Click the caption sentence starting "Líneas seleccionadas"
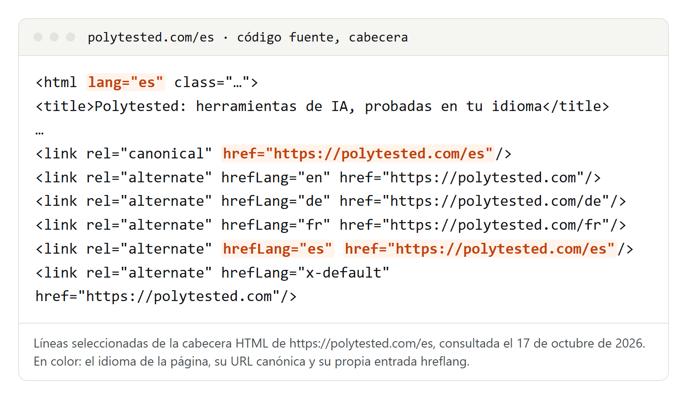The image size is (687, 399). (x=339, y=343)
